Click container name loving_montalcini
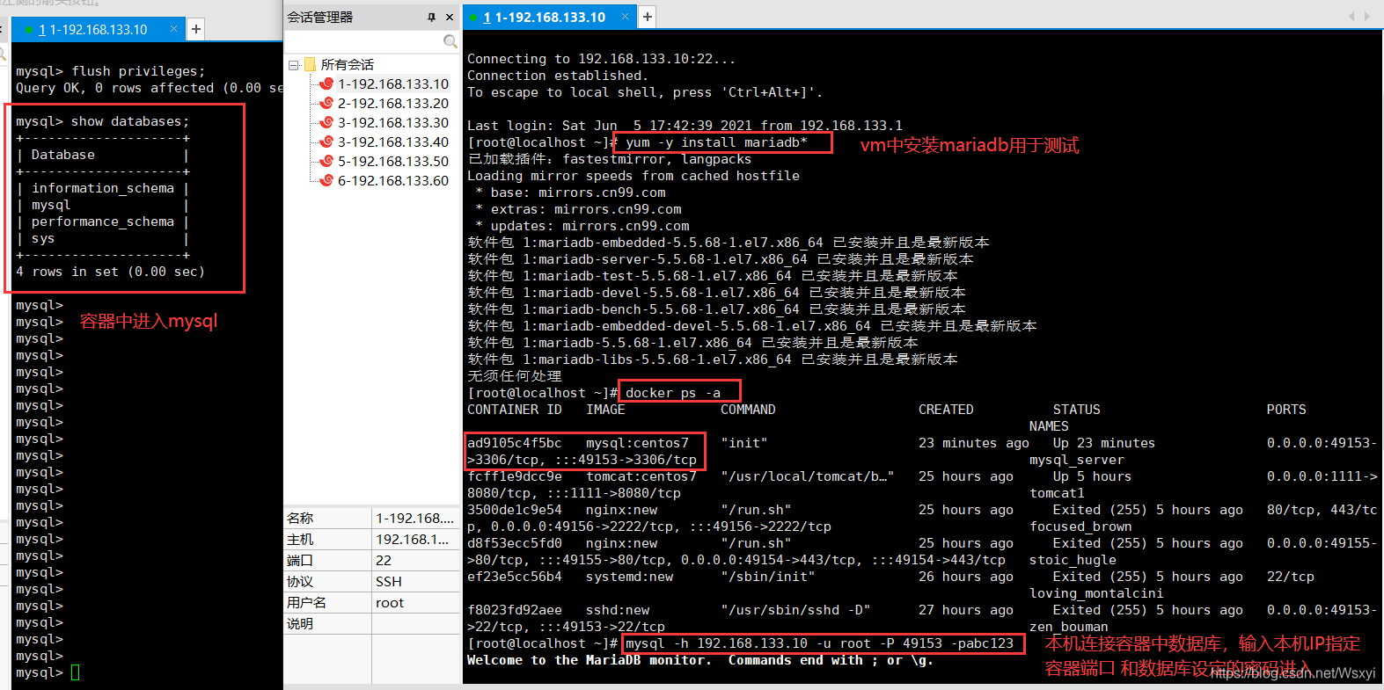The image size is (1384, 690). click(x=1096, y=593)
